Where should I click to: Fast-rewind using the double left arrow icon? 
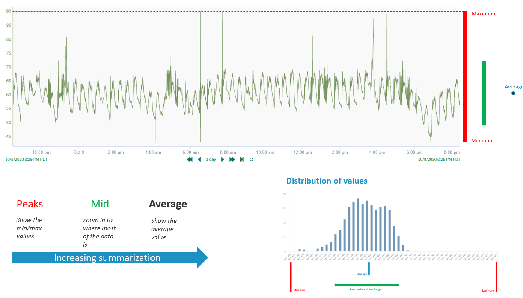[x=190, y=159]
